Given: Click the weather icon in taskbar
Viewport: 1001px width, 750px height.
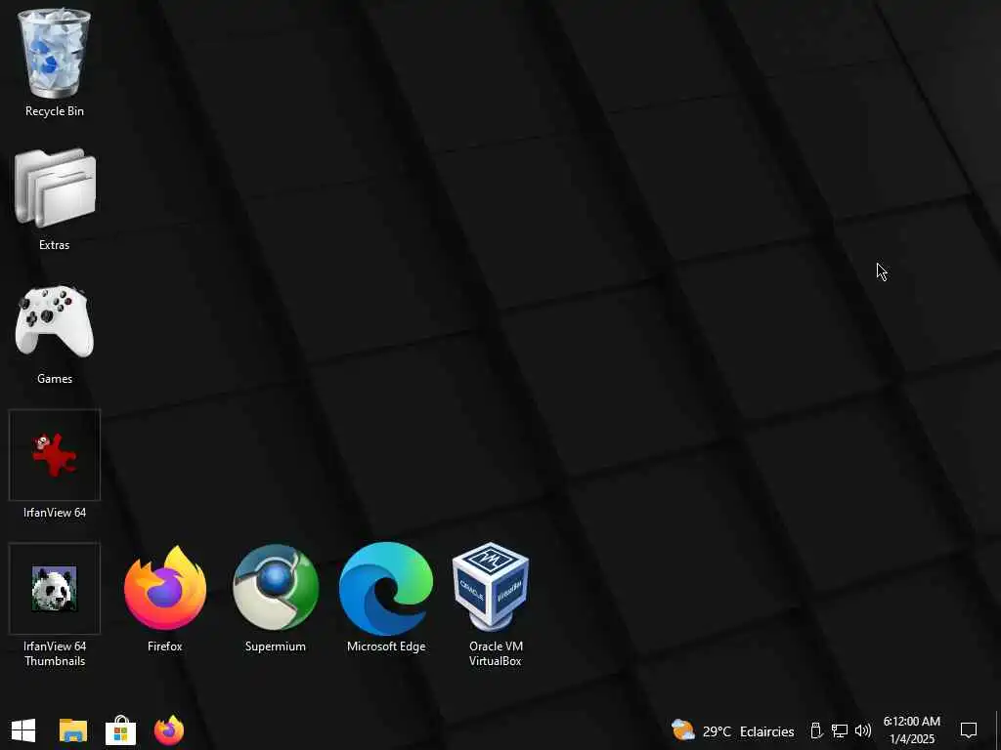Looking at the screenshot, I should 683,730.
